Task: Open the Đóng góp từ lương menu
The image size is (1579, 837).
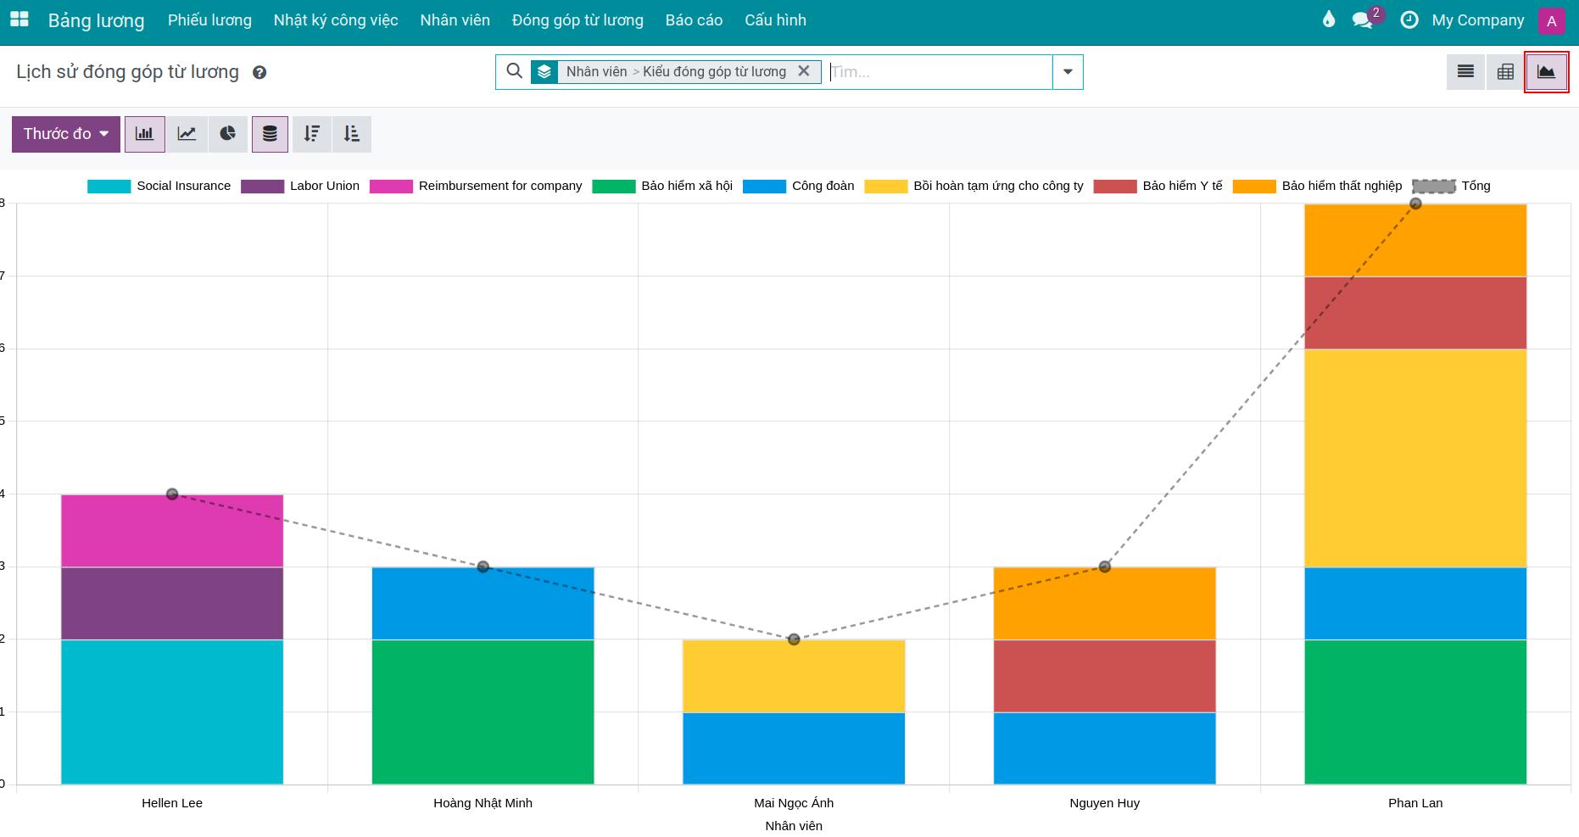Action: click(x=577, y=20)
